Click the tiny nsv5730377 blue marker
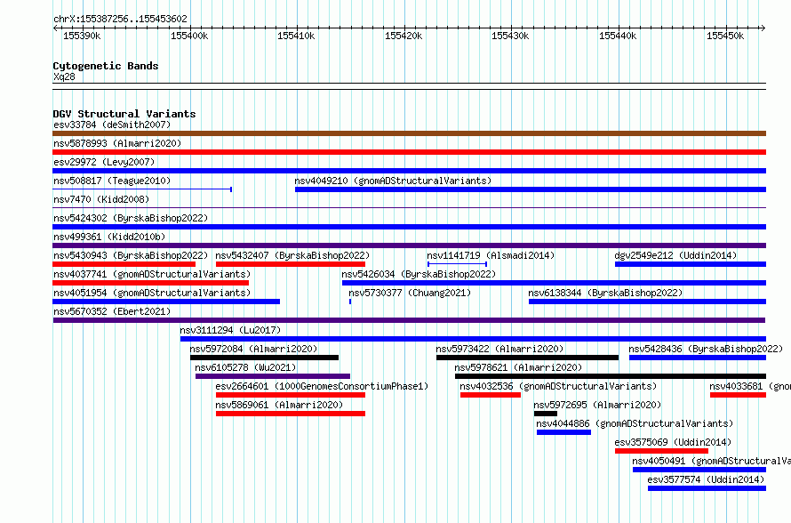 point(350,302)
